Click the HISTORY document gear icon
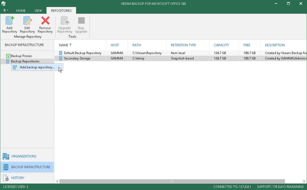 (6, 178)
